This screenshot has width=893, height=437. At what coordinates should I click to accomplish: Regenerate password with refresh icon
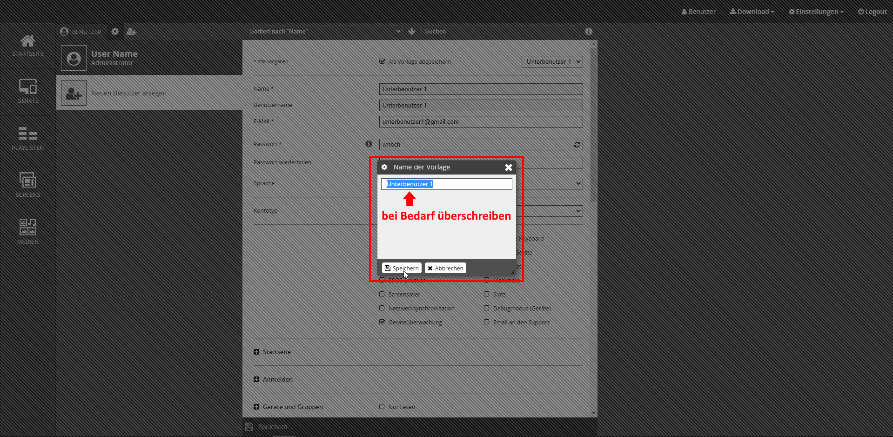point(577,145)
